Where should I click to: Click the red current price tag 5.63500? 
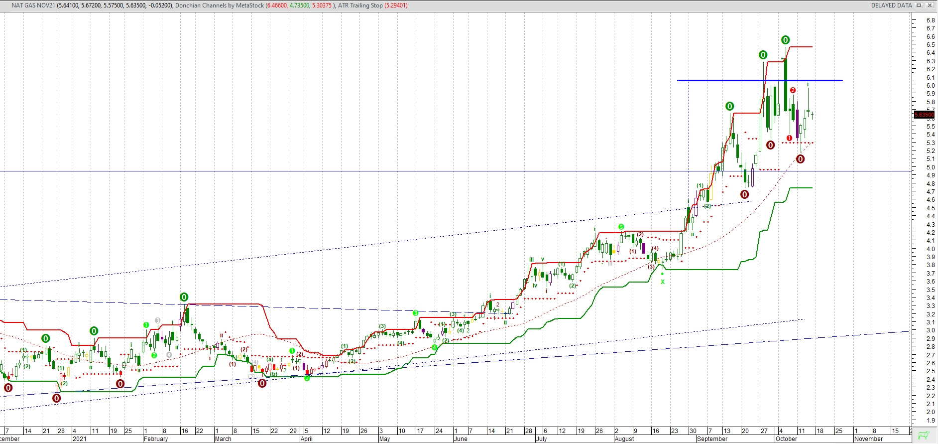point(924,115)
